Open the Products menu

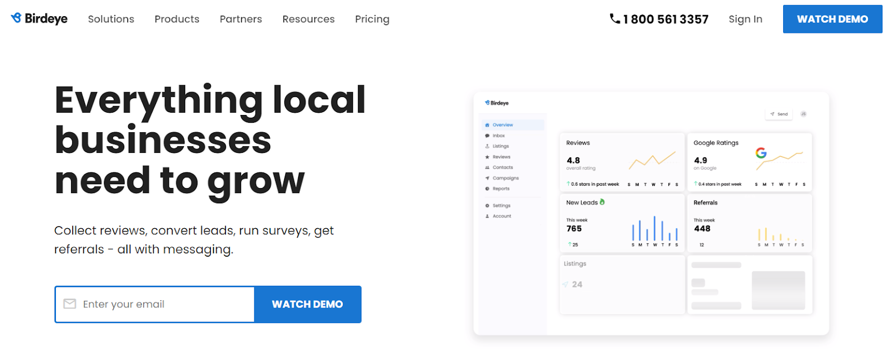(177, 19)
